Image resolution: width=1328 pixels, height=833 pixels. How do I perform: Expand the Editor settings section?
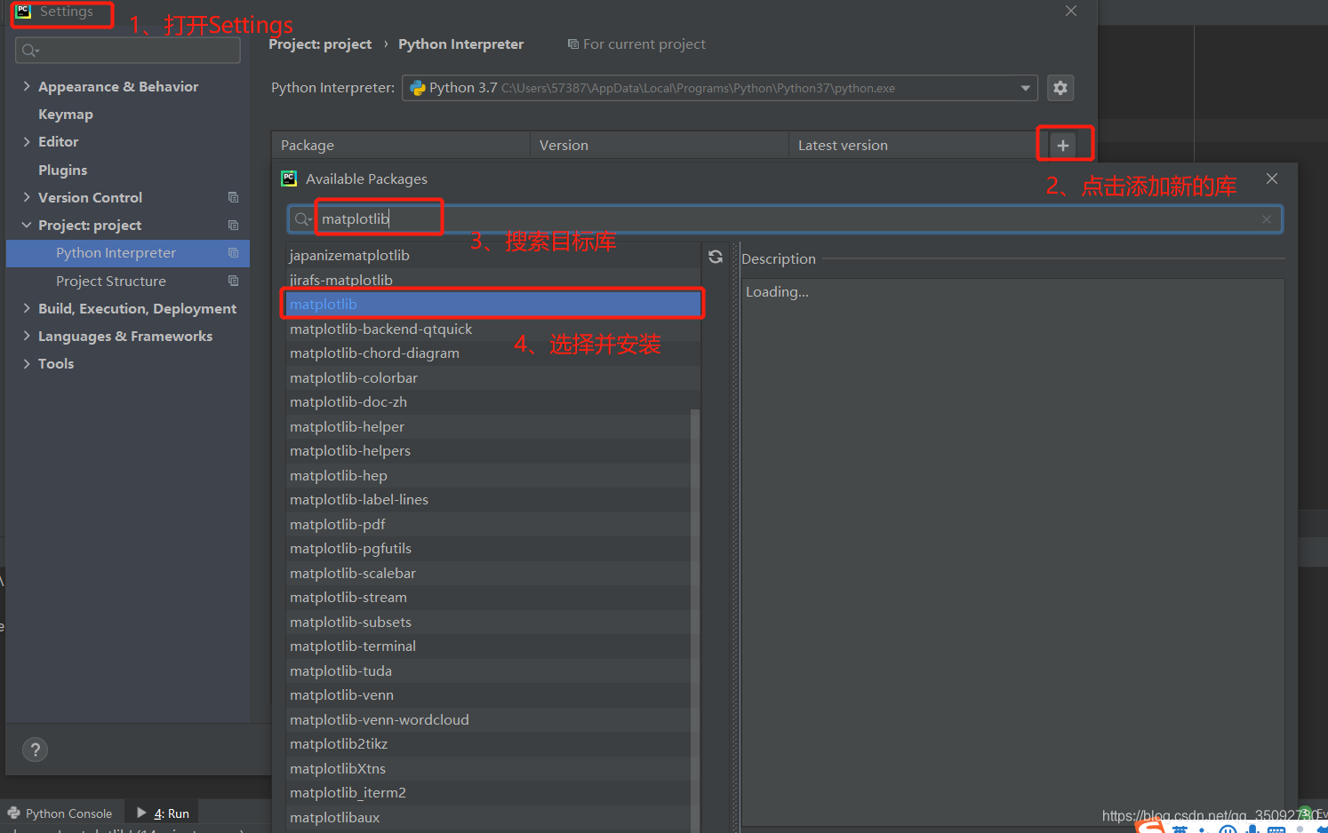[27, 141]
